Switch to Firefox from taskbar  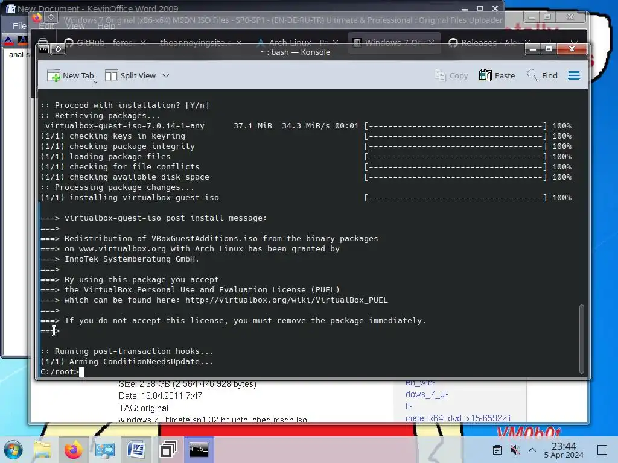tap(73, 450)
